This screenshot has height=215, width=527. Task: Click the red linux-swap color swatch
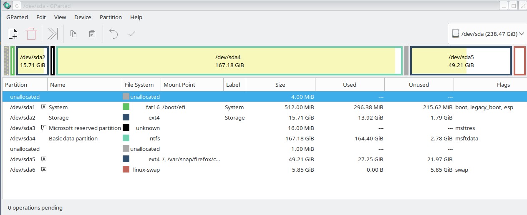pyautogui.click(x=126, y=170)
